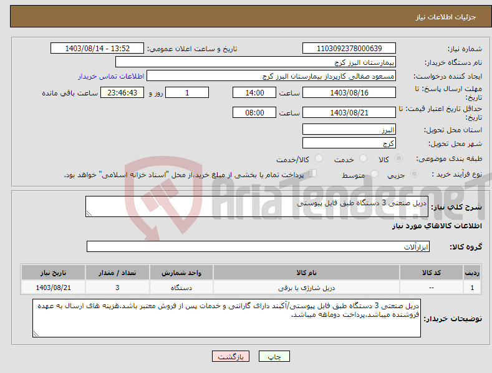Select the کالا/خدمت radio button
This screenshot has height=373, width=492.
coord(319,158)
